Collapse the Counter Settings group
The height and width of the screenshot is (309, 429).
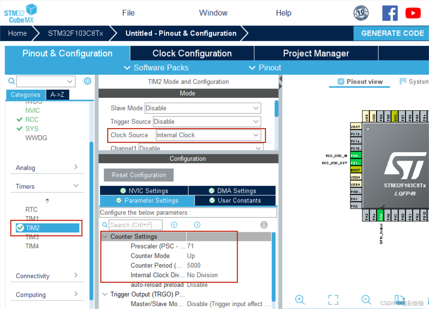[105, 237]
